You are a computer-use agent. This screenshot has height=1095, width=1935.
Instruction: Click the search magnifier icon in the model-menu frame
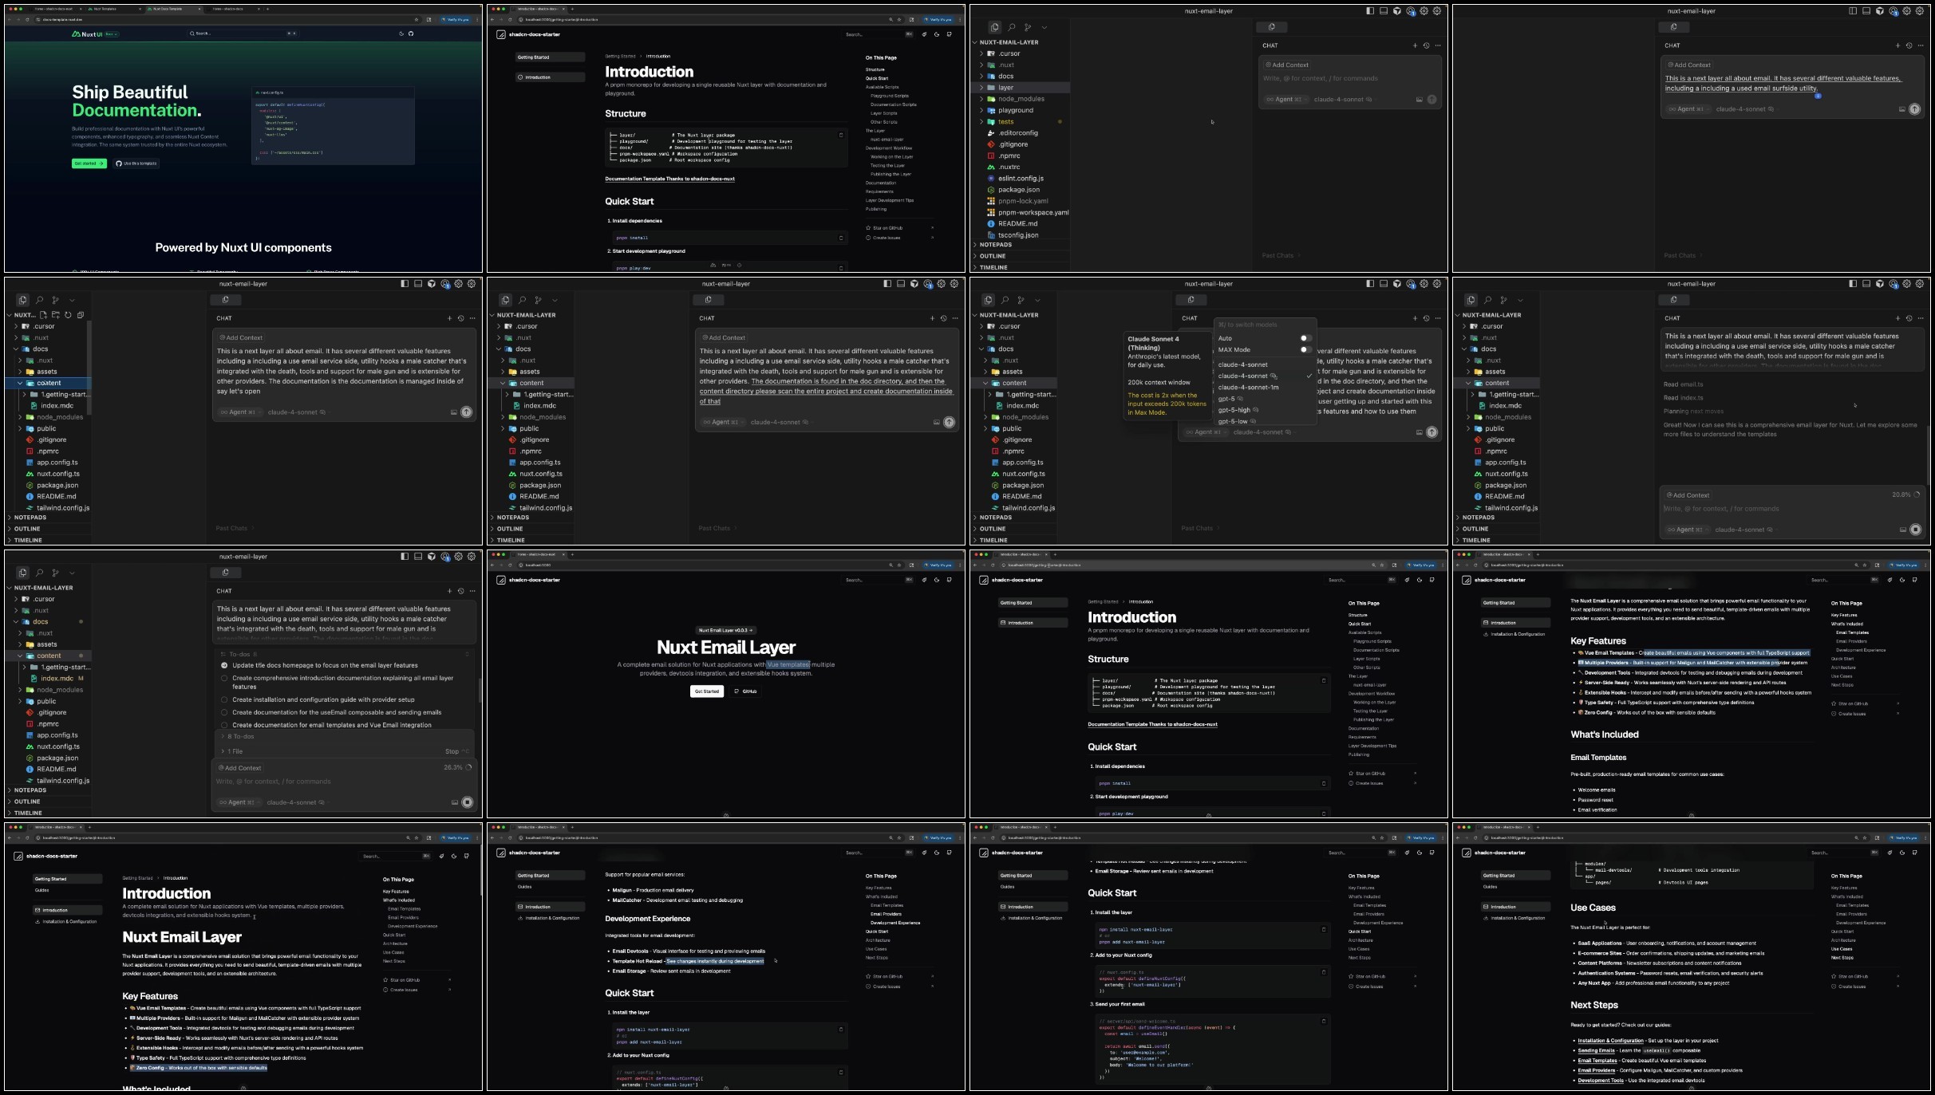[1005, 300]
